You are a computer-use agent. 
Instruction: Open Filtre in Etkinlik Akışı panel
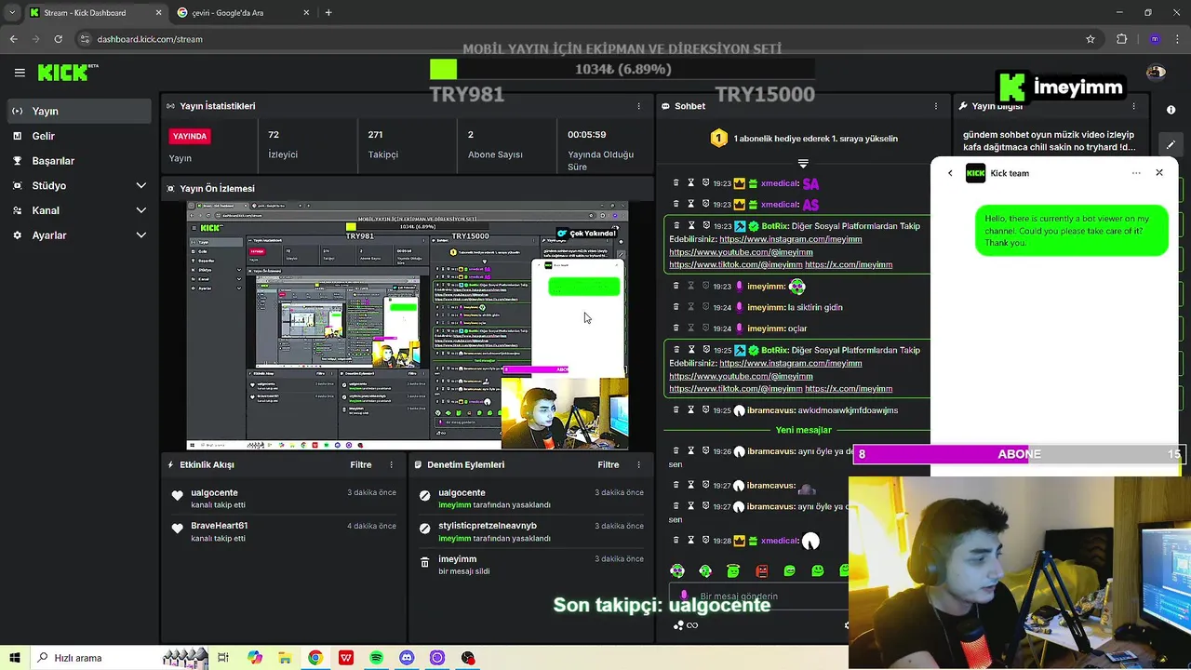361,464
